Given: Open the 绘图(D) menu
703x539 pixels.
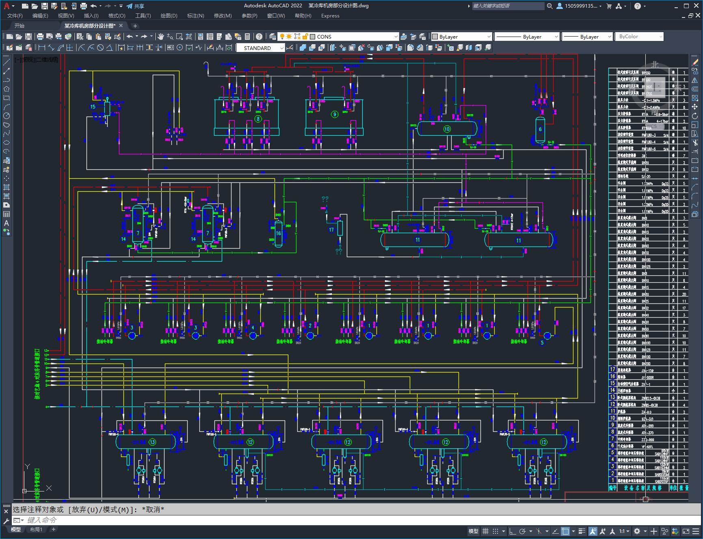Looking at the screenshot, I should click(x=169, y=16).
